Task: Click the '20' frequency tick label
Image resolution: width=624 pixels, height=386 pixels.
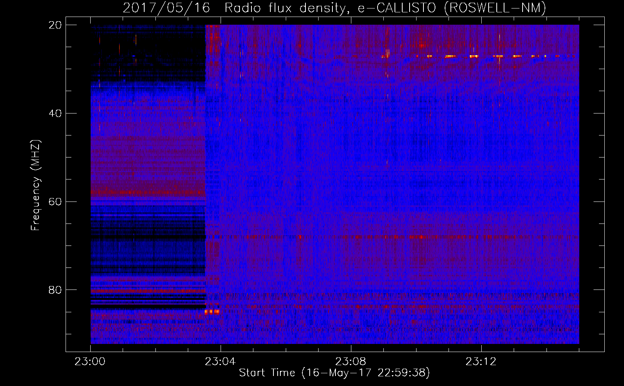Action: (55, 25)
